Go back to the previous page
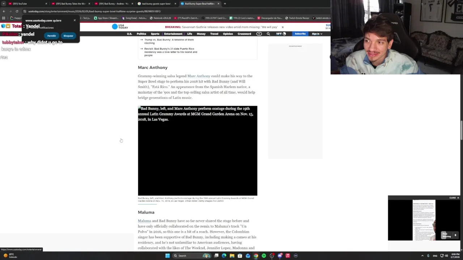463x260 pixels. pos(4,11)
